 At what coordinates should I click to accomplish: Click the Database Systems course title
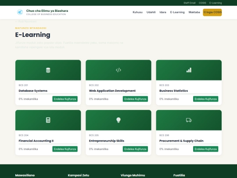33,91
